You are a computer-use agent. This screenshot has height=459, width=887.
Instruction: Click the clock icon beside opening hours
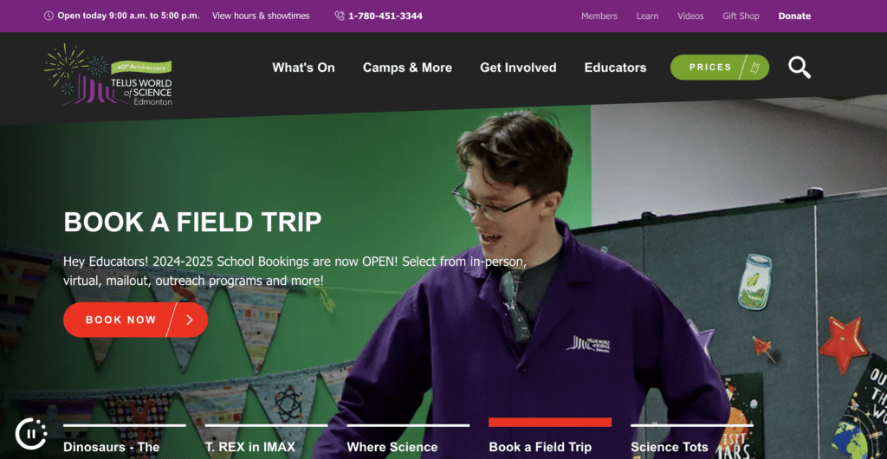pyautogui.click(x=49, y=16)
